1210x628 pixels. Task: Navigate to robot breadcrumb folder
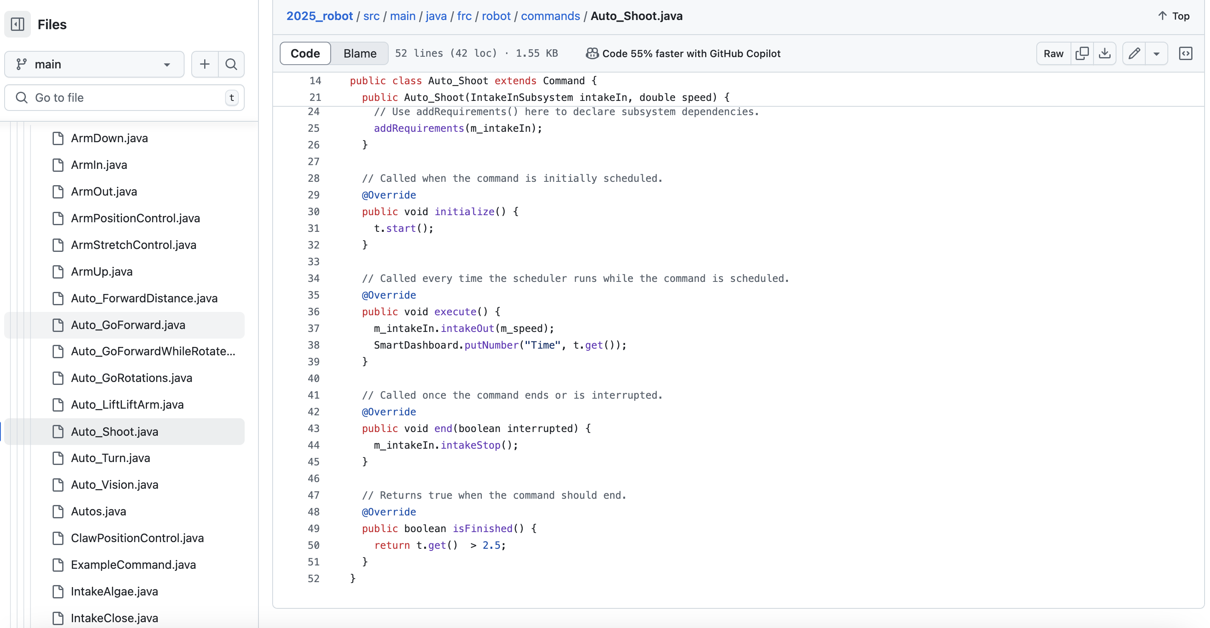pos(496,16)
